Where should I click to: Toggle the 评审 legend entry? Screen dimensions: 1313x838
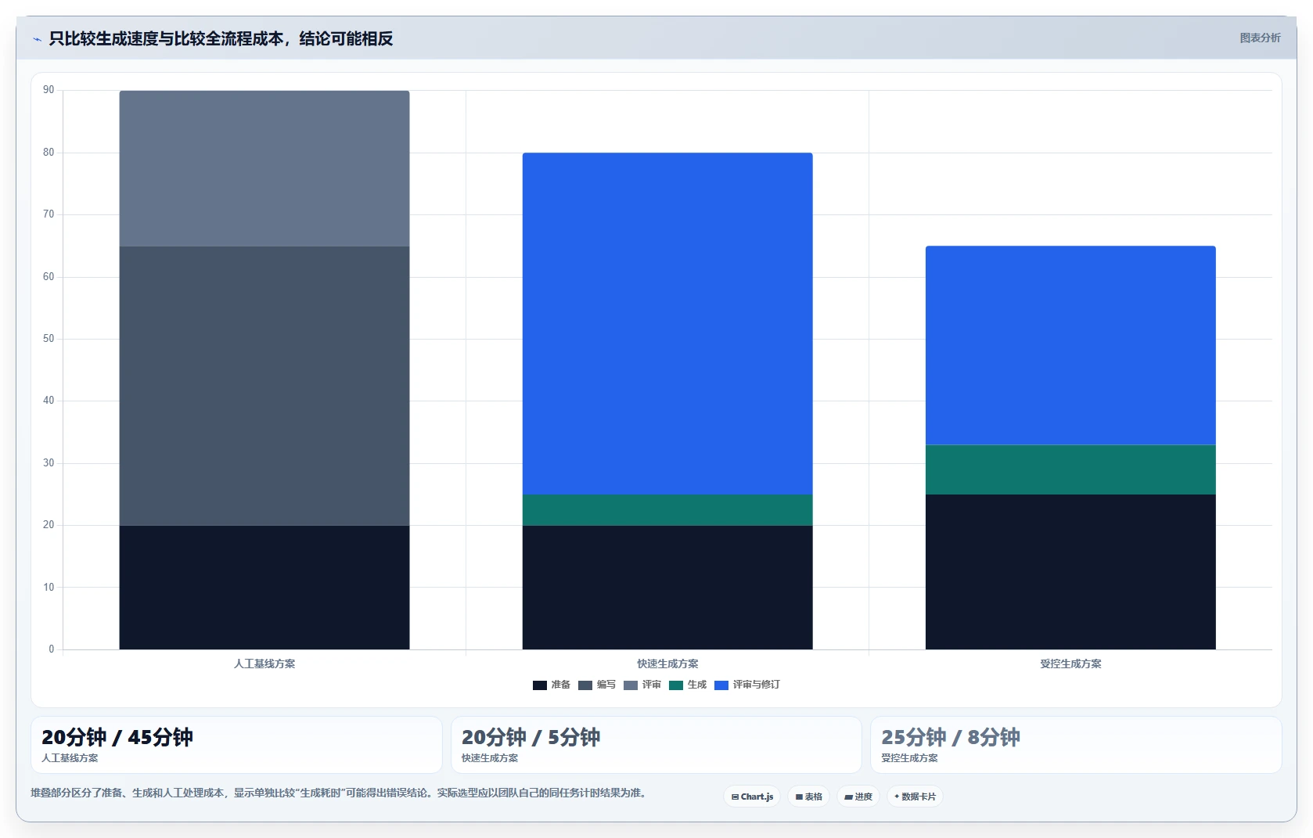(x=642, y=685)
